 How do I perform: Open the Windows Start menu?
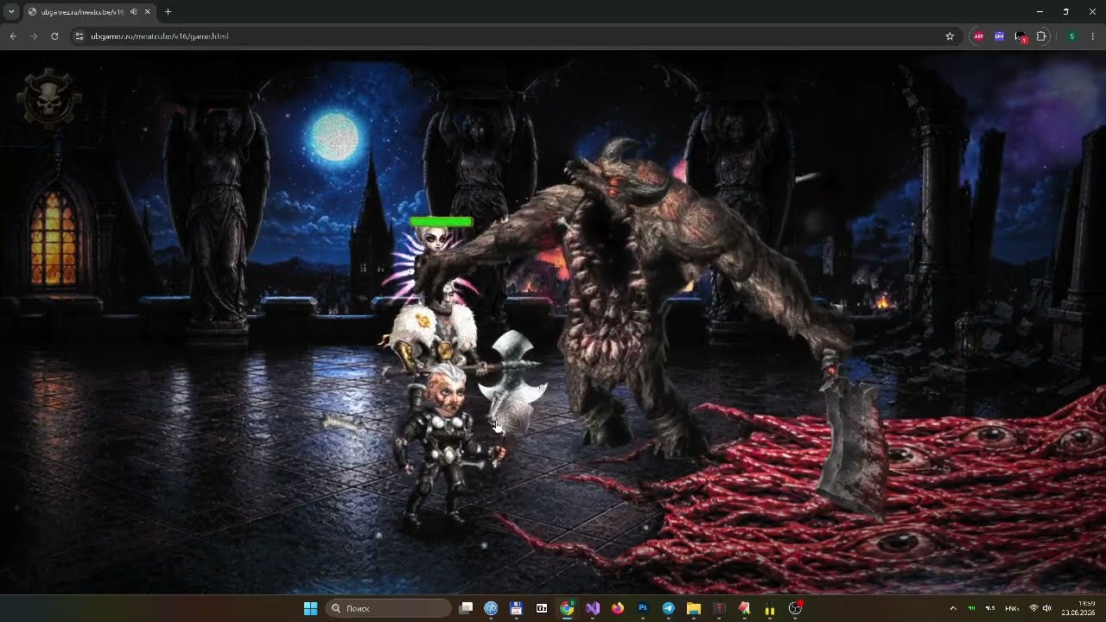(310, 608)
